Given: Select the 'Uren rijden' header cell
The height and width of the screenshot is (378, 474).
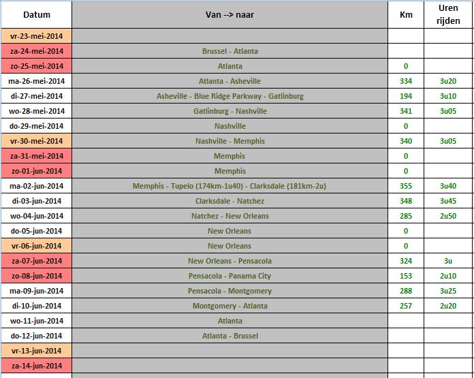Looking at the screenshot, I should 449,14.
